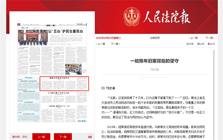The image size is (223, 140).
Task: Open the 一句承诺，他坚守了十三年 article on page
Action: 58,106
